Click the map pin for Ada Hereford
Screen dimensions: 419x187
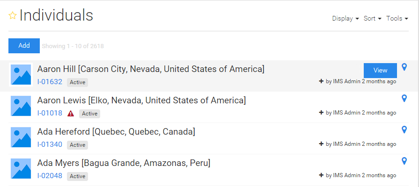(x=404, y=129)
